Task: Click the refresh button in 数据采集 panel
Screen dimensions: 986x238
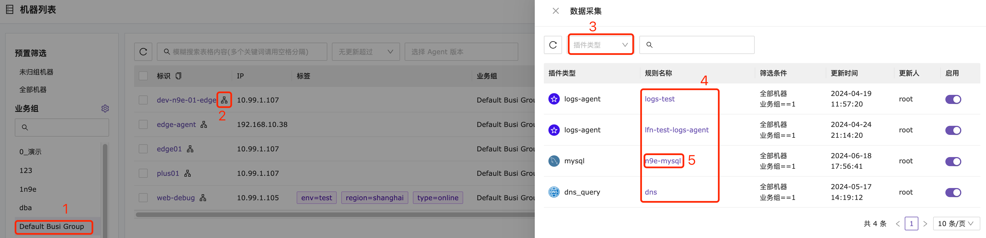Action: tap(553, 45)
